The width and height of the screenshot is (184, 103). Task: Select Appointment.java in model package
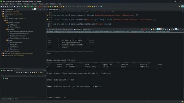16,42
